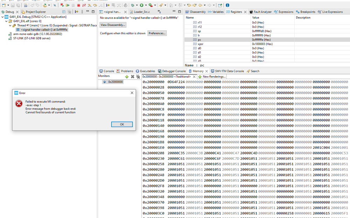Click the blue Information center icon

(227, 5)
